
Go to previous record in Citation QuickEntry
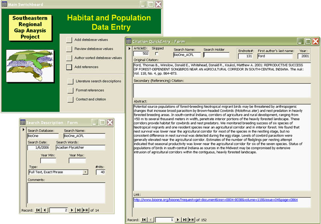(150, 220)
